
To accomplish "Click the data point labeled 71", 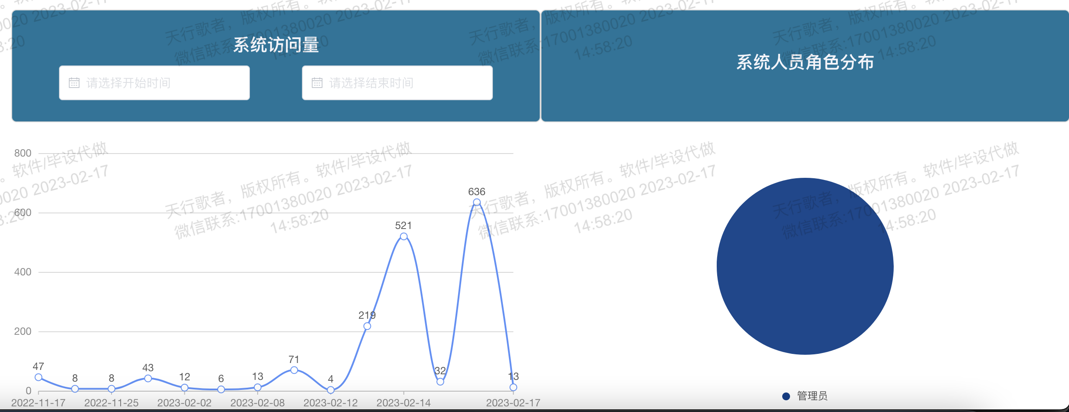I will (294, 370).
